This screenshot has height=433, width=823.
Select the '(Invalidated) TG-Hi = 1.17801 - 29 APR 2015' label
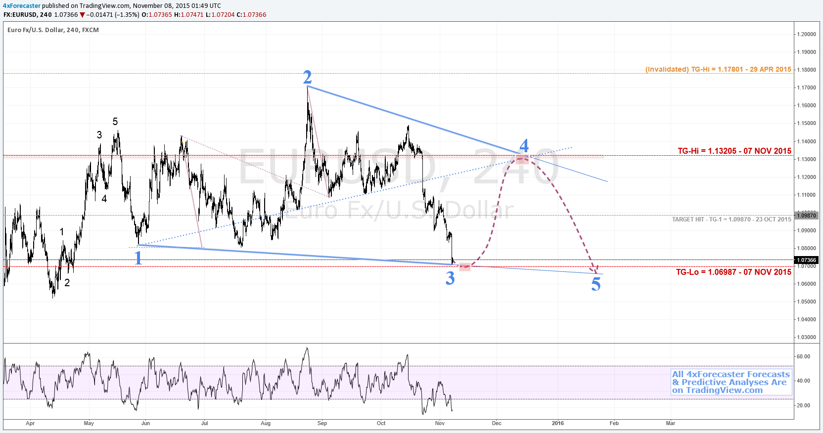[x=718, y=69]
